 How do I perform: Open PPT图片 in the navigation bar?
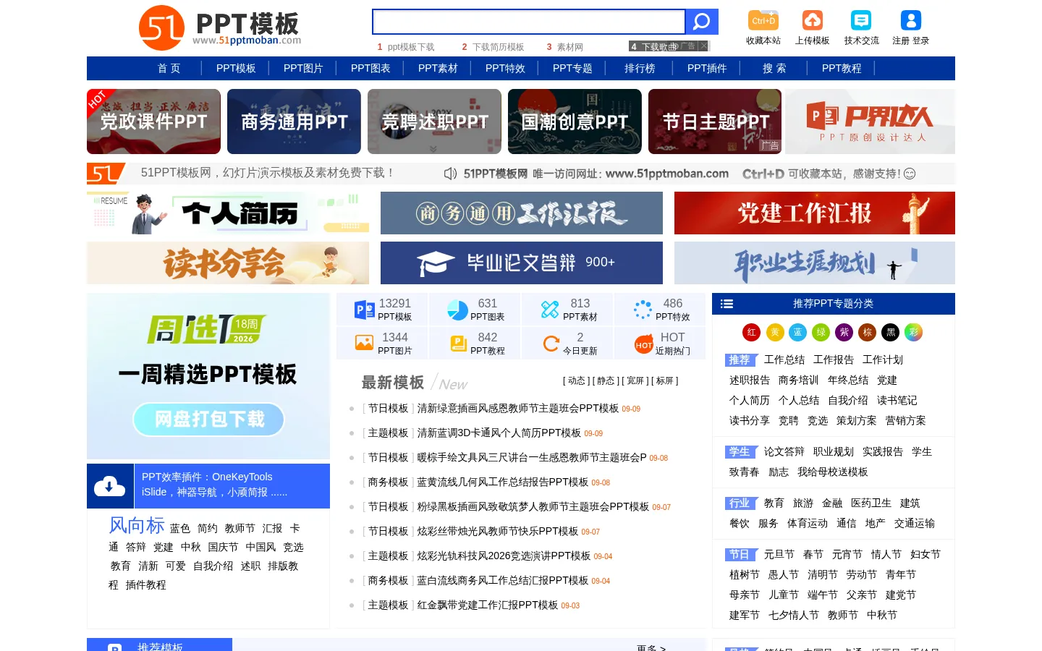point(303,68)
